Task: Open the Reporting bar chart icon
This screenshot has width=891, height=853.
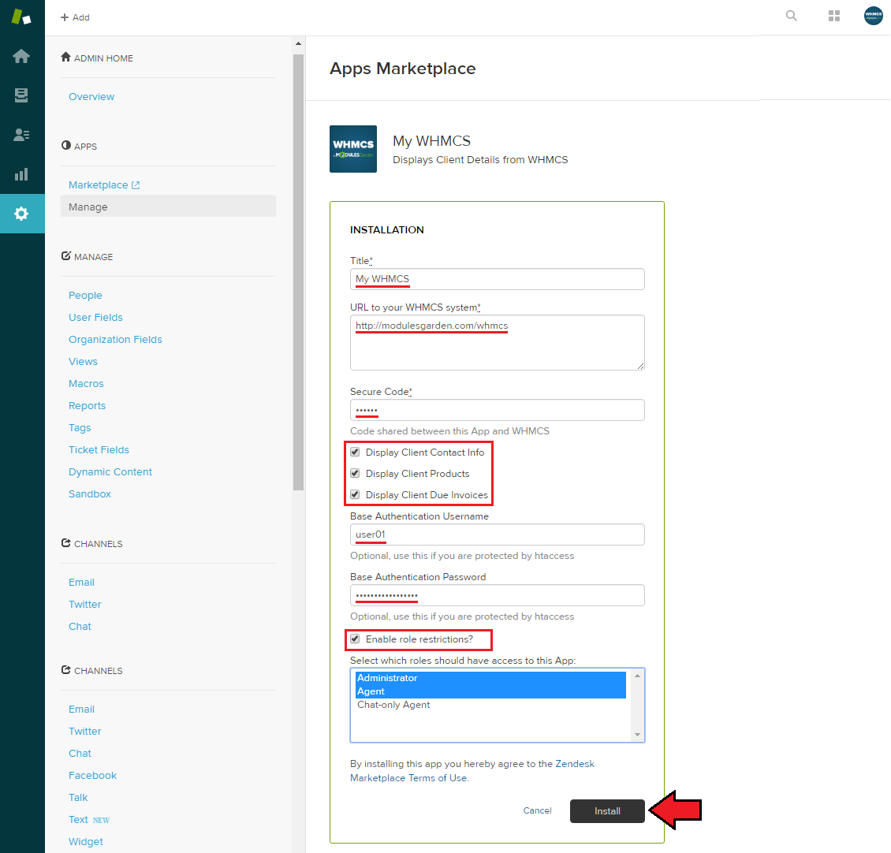Action: click(21, 174)
